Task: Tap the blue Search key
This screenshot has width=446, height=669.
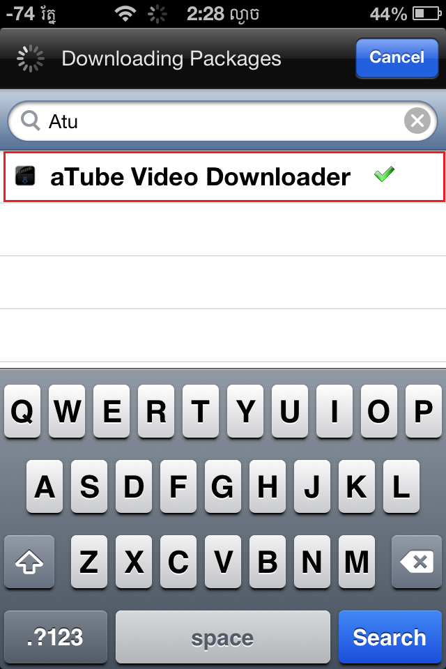Action: pyautogui.click(x=390, y=637)
